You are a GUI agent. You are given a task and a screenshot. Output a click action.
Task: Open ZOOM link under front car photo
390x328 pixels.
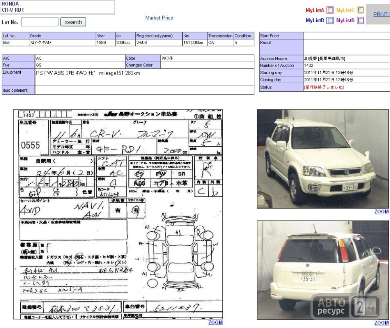coord(381,212)
